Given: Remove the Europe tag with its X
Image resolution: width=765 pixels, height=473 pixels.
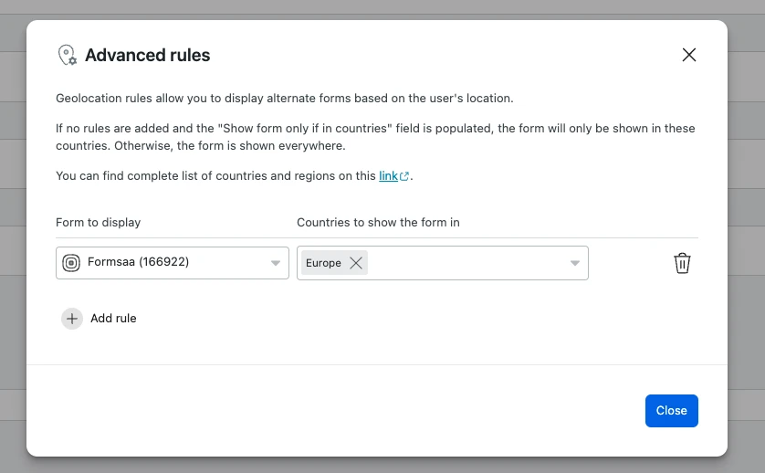Looking at the screenshot, I should coord(356,263).
